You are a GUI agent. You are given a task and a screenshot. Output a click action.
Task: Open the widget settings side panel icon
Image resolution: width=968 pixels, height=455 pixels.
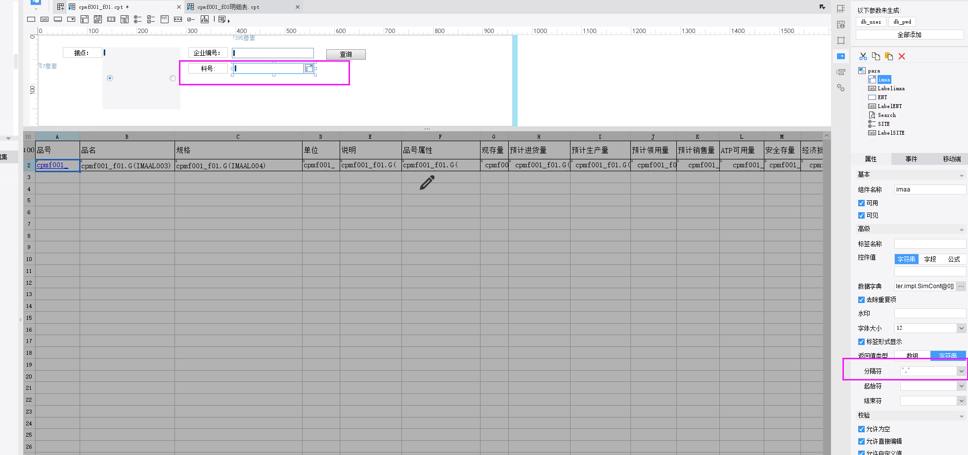pos(841,56)
